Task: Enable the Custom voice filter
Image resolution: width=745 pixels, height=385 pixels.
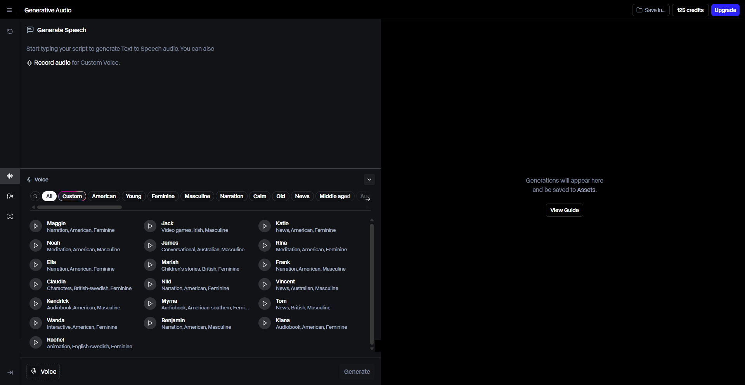Action: pos(72,196)
